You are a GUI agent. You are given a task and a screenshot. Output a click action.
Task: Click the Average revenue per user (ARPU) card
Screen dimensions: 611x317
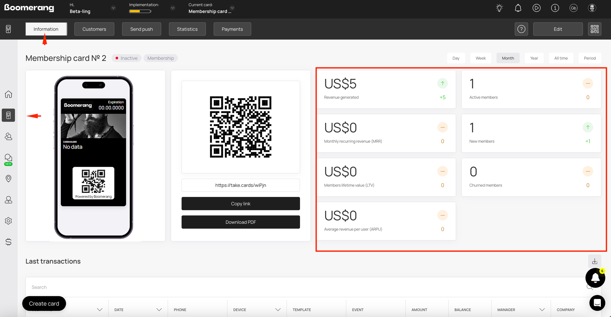386,221
